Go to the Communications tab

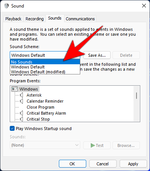80,19
